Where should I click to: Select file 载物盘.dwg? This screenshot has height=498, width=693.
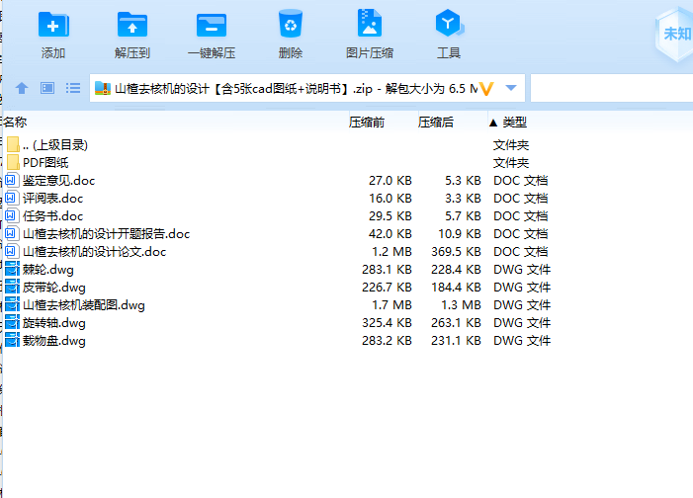point(54,341)
